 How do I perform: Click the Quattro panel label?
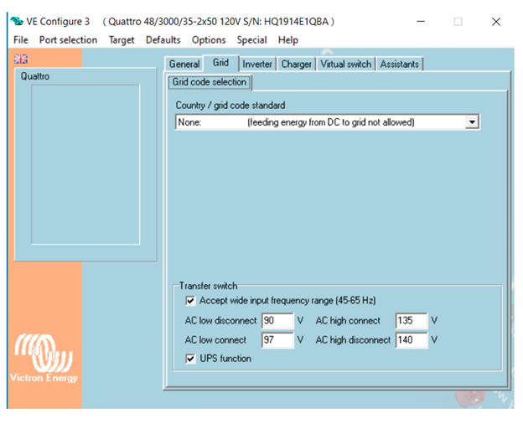[x=35, y=76]
